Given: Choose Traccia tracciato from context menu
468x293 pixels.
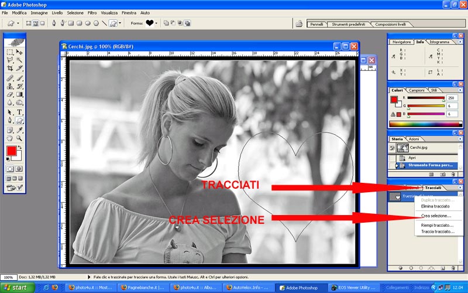Looking at the screenshot, I should (438, 231).
